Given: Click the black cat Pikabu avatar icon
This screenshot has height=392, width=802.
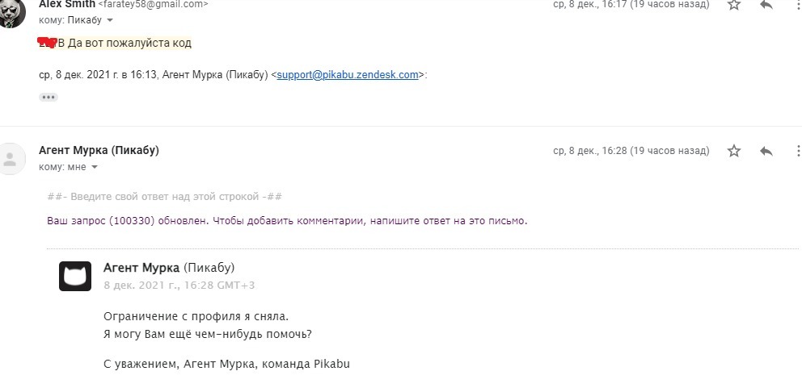Looking at the screenshot, I should point(75,276).
